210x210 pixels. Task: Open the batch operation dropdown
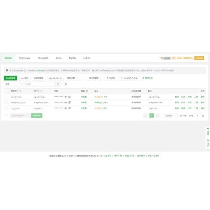coord(20,115)
